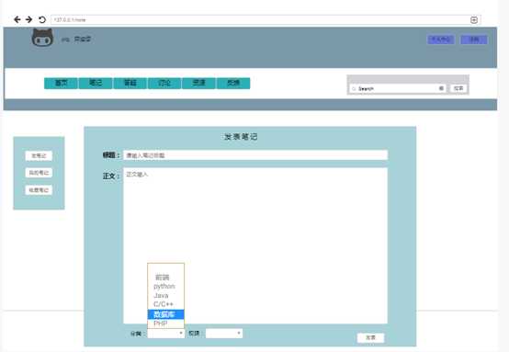Open the 首页 navigation tab
509x352 pixels.
coord(61,83)
